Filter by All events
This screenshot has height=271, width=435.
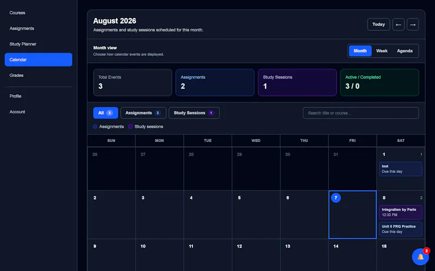(105, 113)
